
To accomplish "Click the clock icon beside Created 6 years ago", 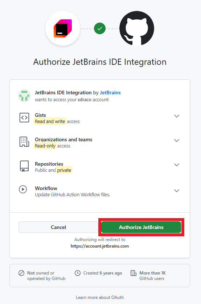I will tap(78, 273).
